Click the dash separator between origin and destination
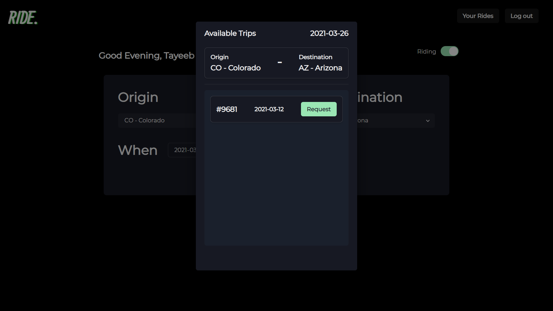 pyautogui.click(x=280, y=62)
